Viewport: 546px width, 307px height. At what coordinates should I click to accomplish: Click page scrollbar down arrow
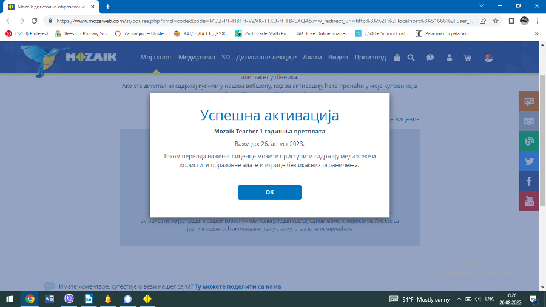(x=542, y=288)
